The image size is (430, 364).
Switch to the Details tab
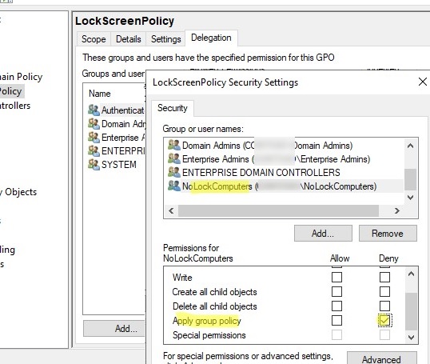129,39
